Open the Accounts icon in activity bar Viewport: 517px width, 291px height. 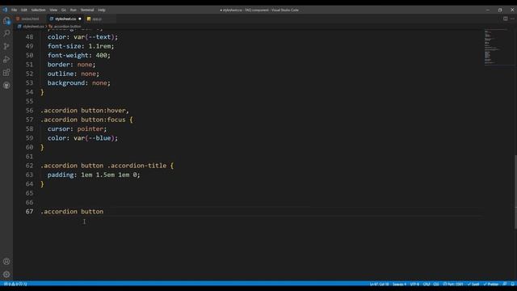coord(6,262)
